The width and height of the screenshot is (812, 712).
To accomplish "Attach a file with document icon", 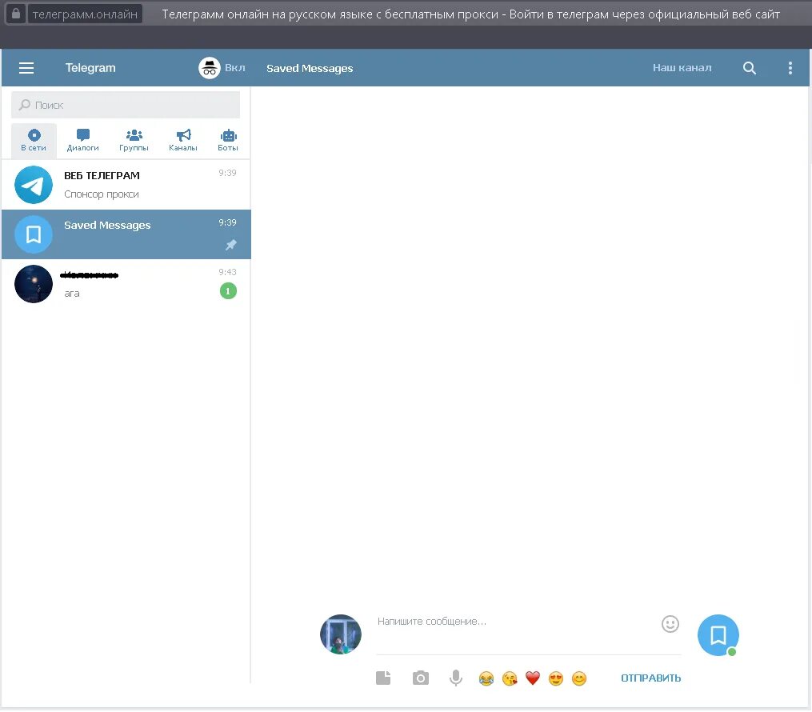I will pyautogui.click(x=383, y=678).
